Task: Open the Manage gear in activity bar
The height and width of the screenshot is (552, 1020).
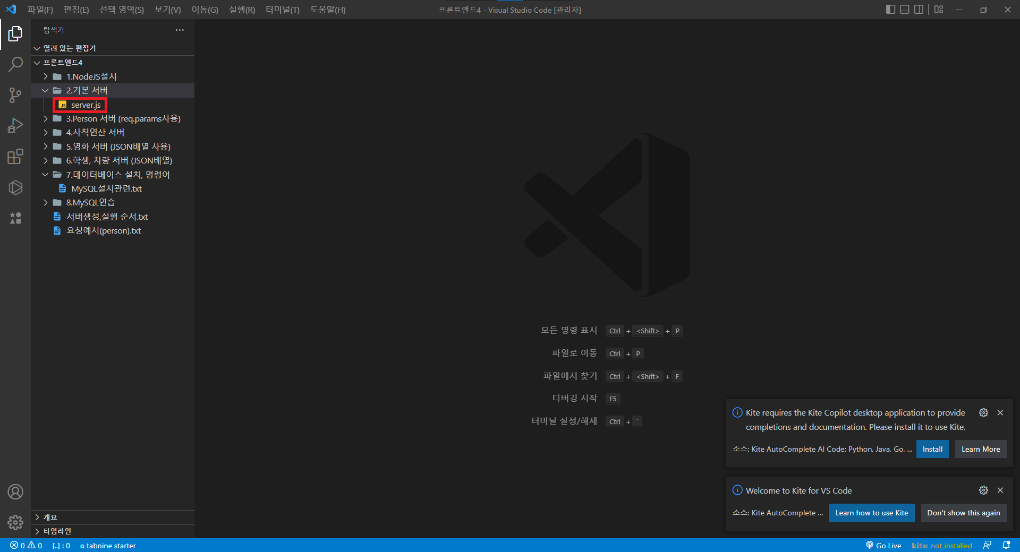Action: [15, 522]
